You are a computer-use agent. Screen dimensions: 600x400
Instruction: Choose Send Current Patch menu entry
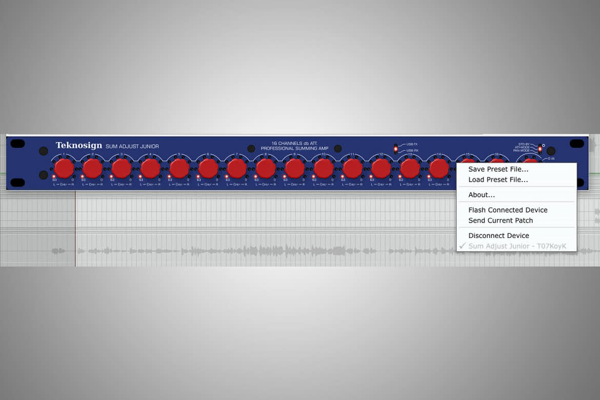[x=516, y=221]
